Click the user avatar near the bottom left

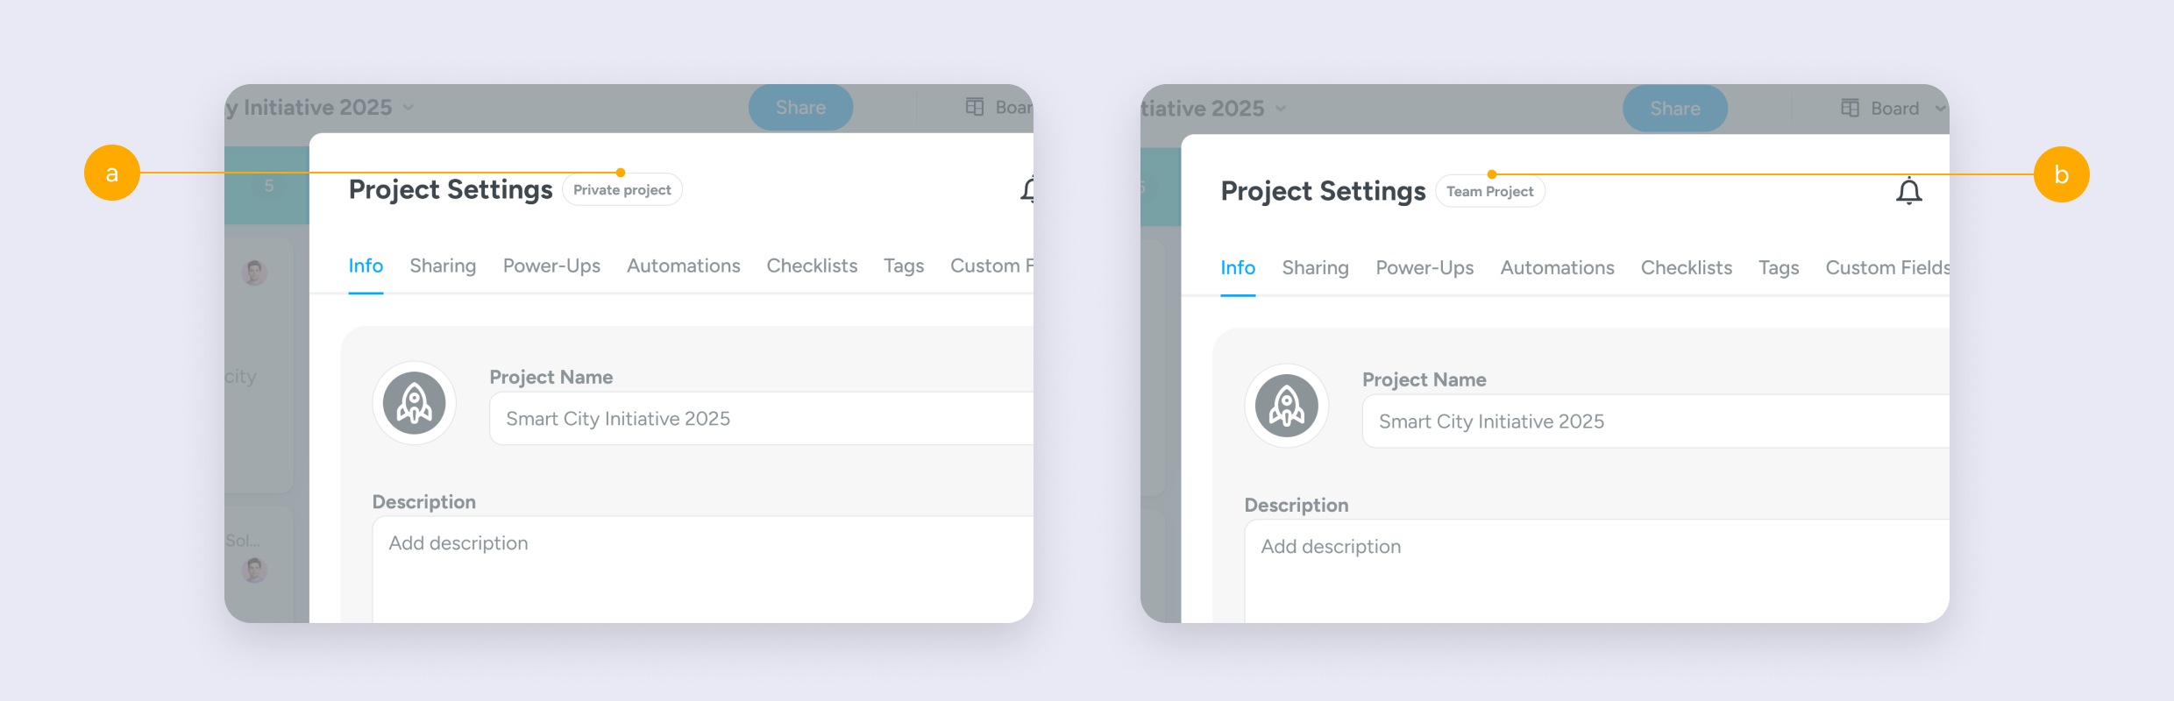coord(255,570)
